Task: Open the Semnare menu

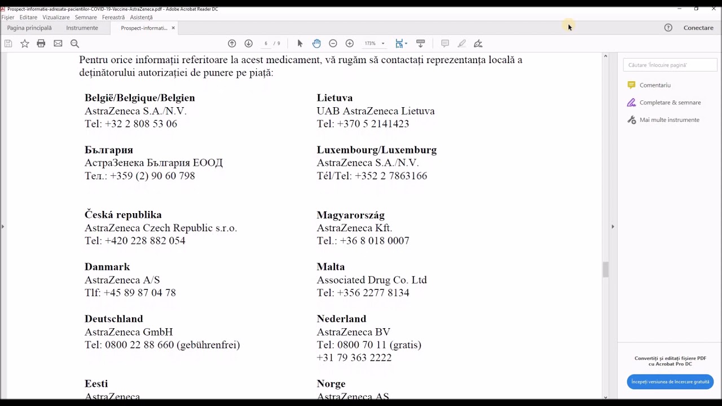Action: coord(86,17)
